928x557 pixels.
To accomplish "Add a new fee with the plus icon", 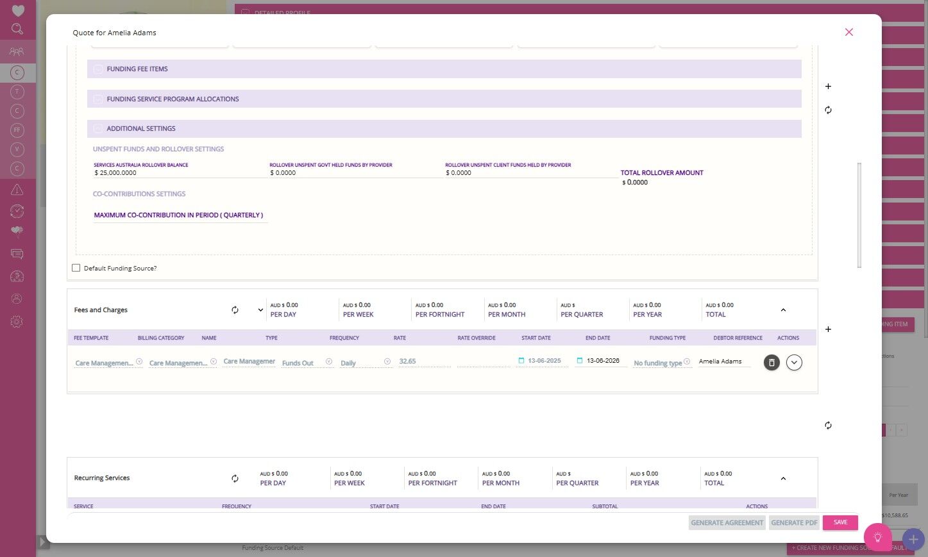I will 828,329.
